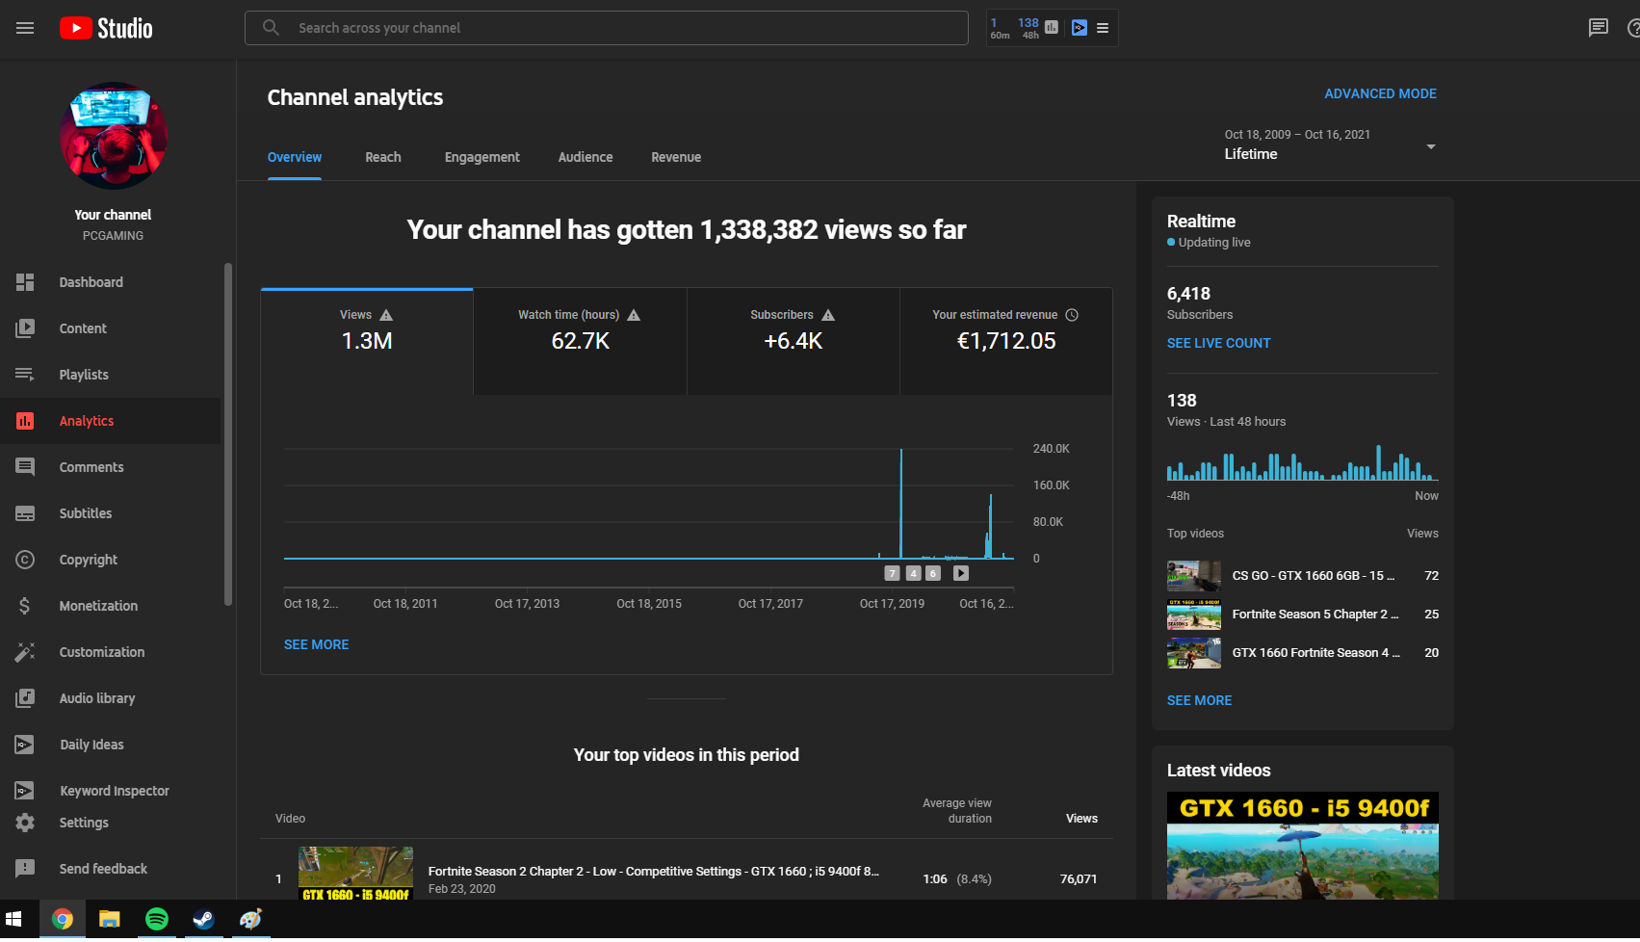Switch to the Reach tab
The width and height of the screenshot is (1640, 942).
[383, 157]
